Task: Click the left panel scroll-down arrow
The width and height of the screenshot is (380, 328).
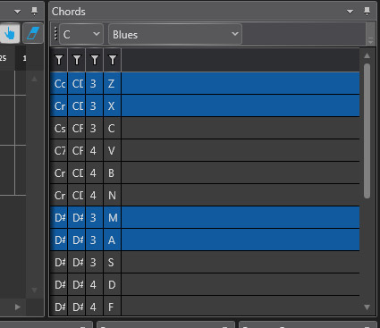Action: click(34, 290)
